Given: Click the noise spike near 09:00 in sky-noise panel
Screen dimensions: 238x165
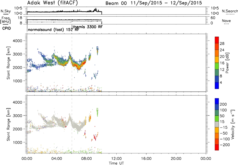Looking at the screenshot, I should tap(95, 10).
